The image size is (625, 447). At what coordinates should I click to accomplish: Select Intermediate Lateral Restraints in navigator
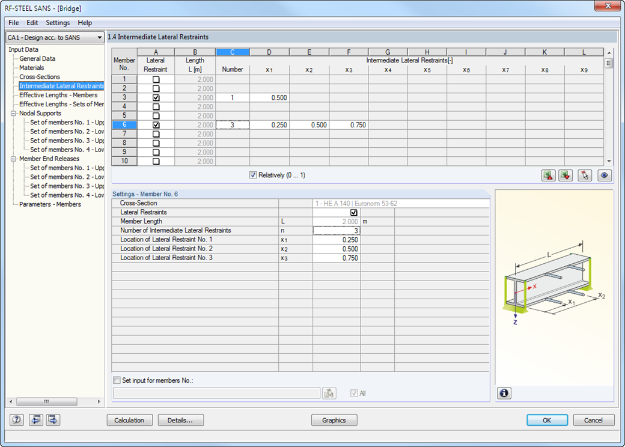(61, 86)
